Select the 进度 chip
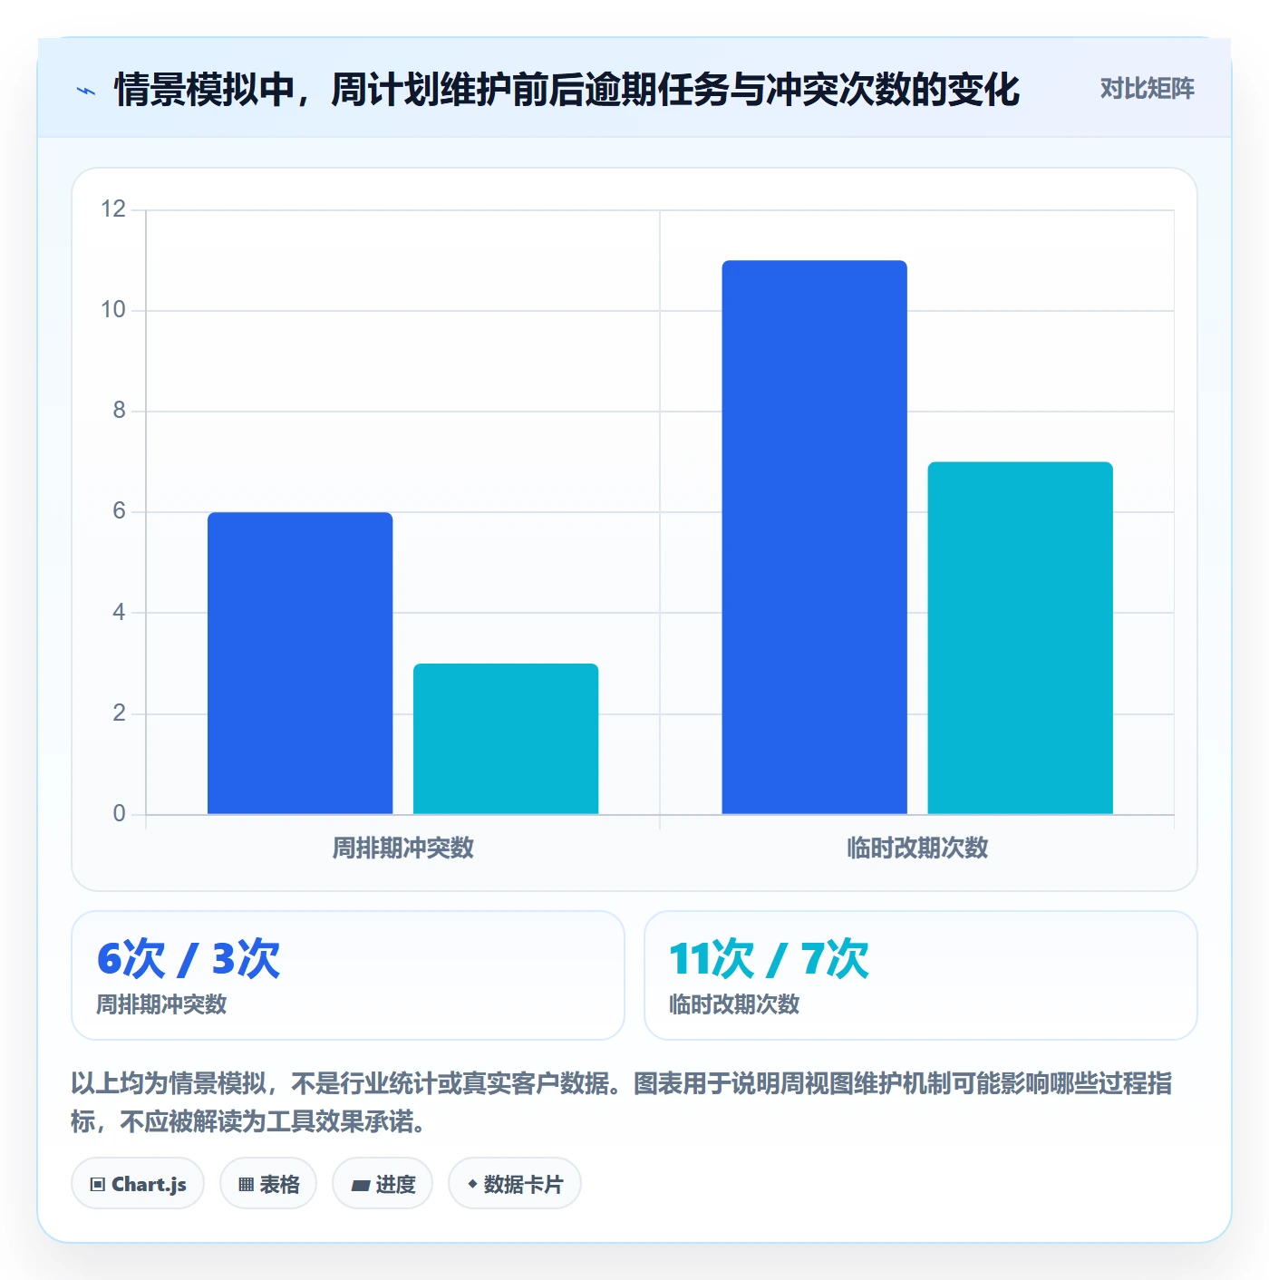The height and width of the screenshot is (1280, 1269). (383, 1184)
